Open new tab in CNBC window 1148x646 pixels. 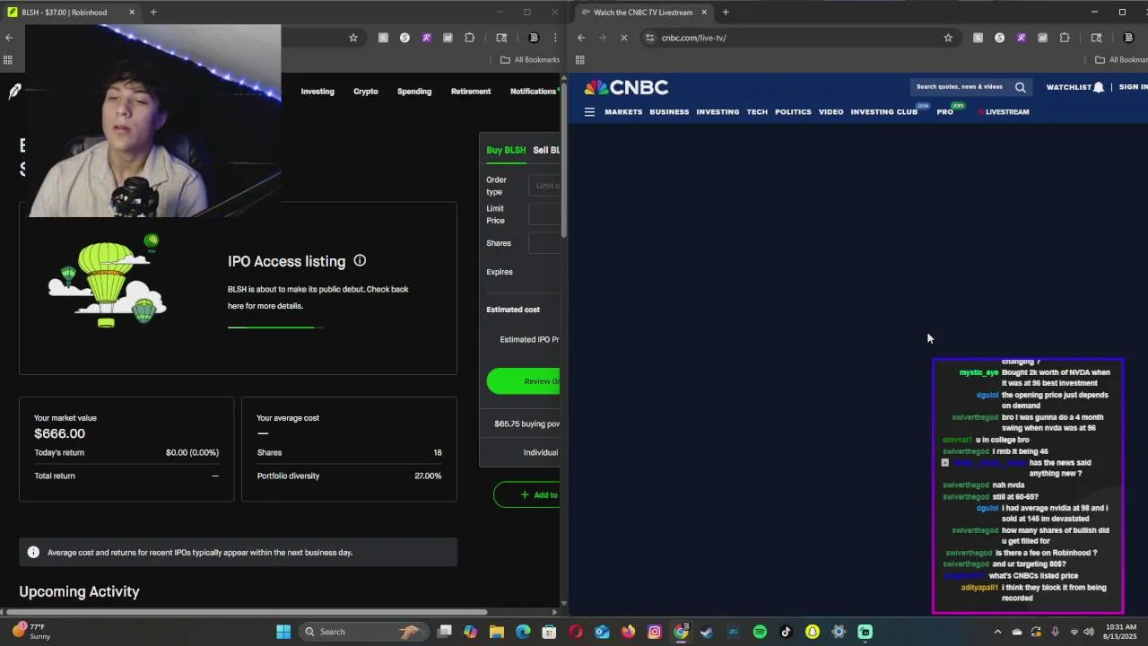726,13
